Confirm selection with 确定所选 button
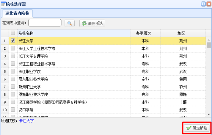Viewport: 212px width, 135px height. (x=197, y=128)
